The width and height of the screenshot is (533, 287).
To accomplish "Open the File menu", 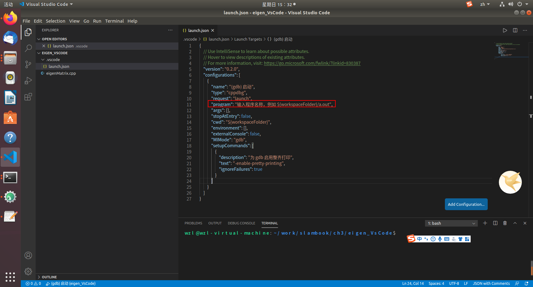I will (x=26, y=21).
